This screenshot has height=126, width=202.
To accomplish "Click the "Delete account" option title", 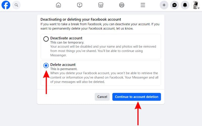I will tap(63, 65).
